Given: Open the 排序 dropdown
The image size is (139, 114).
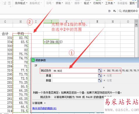Looking at the screenshot, I should point(78,3).
